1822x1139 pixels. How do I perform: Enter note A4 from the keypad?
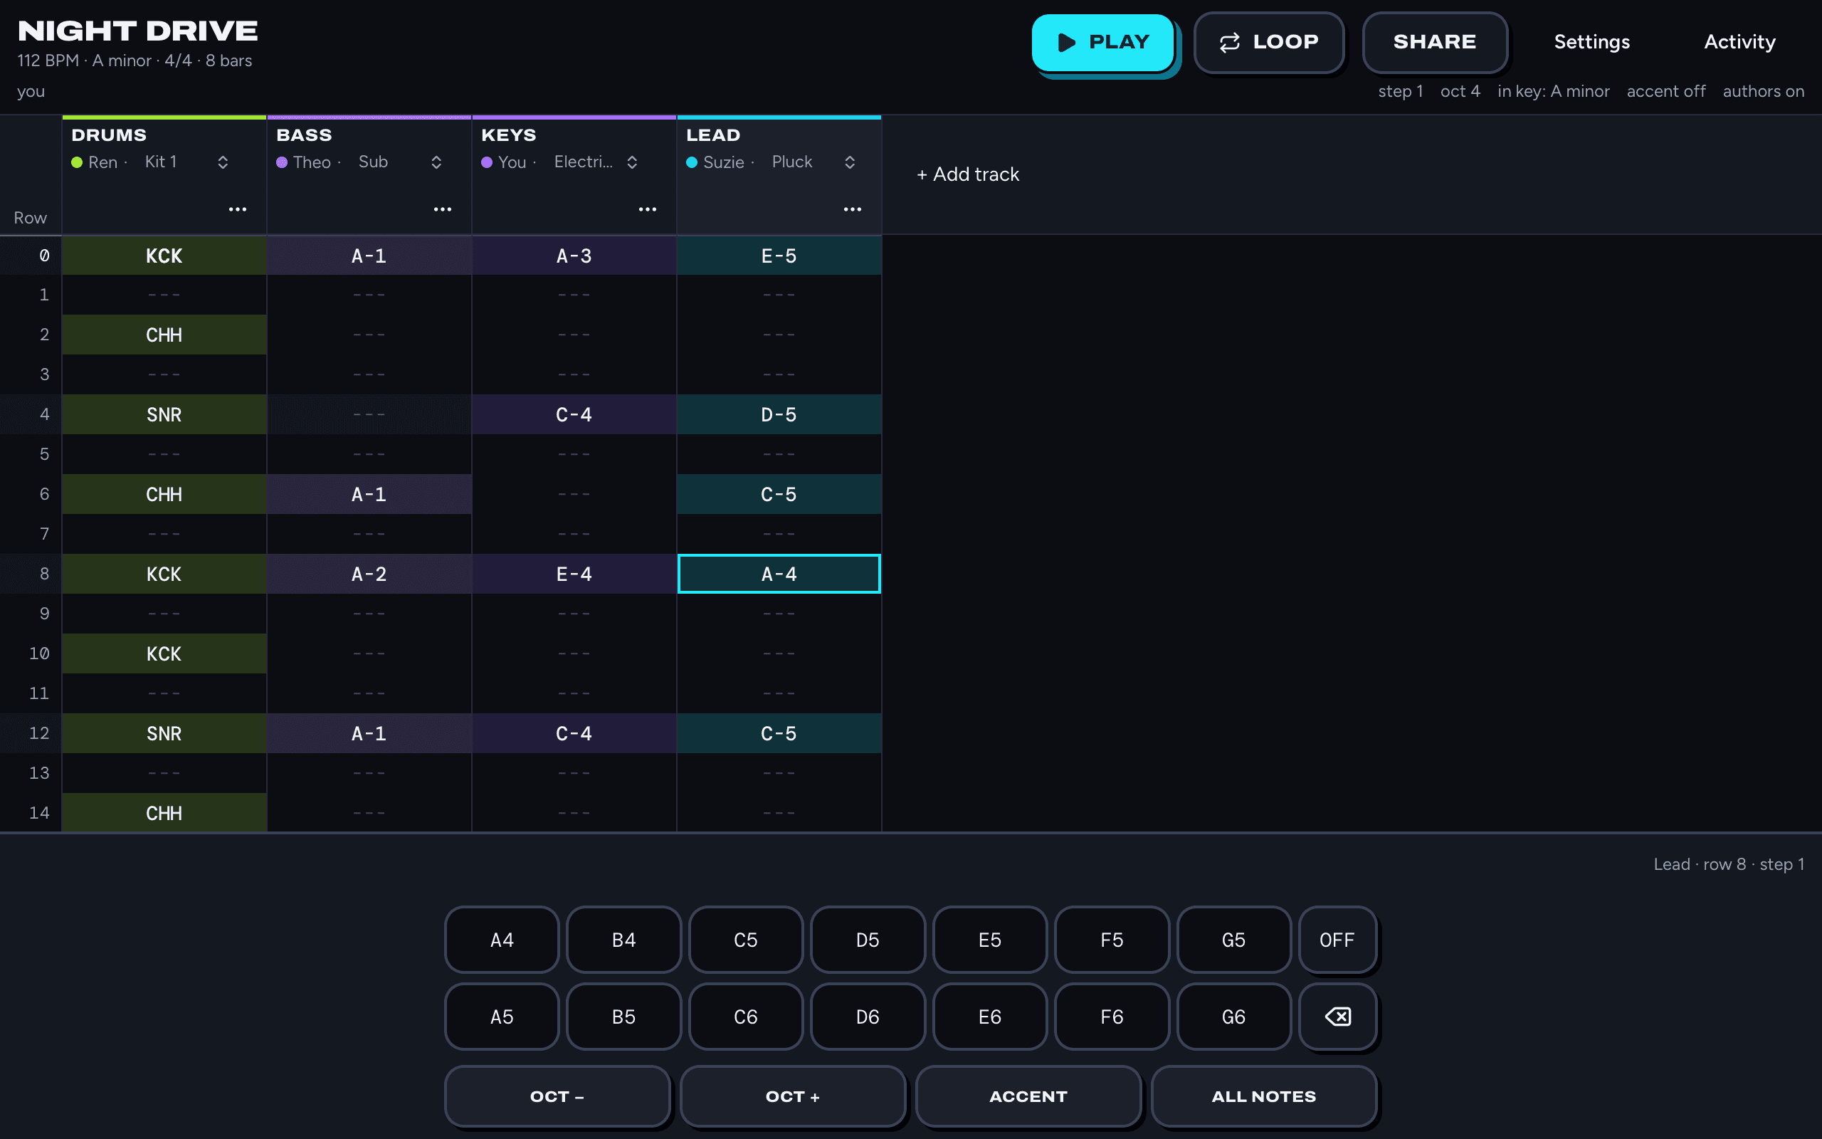[x=502, y=940]
